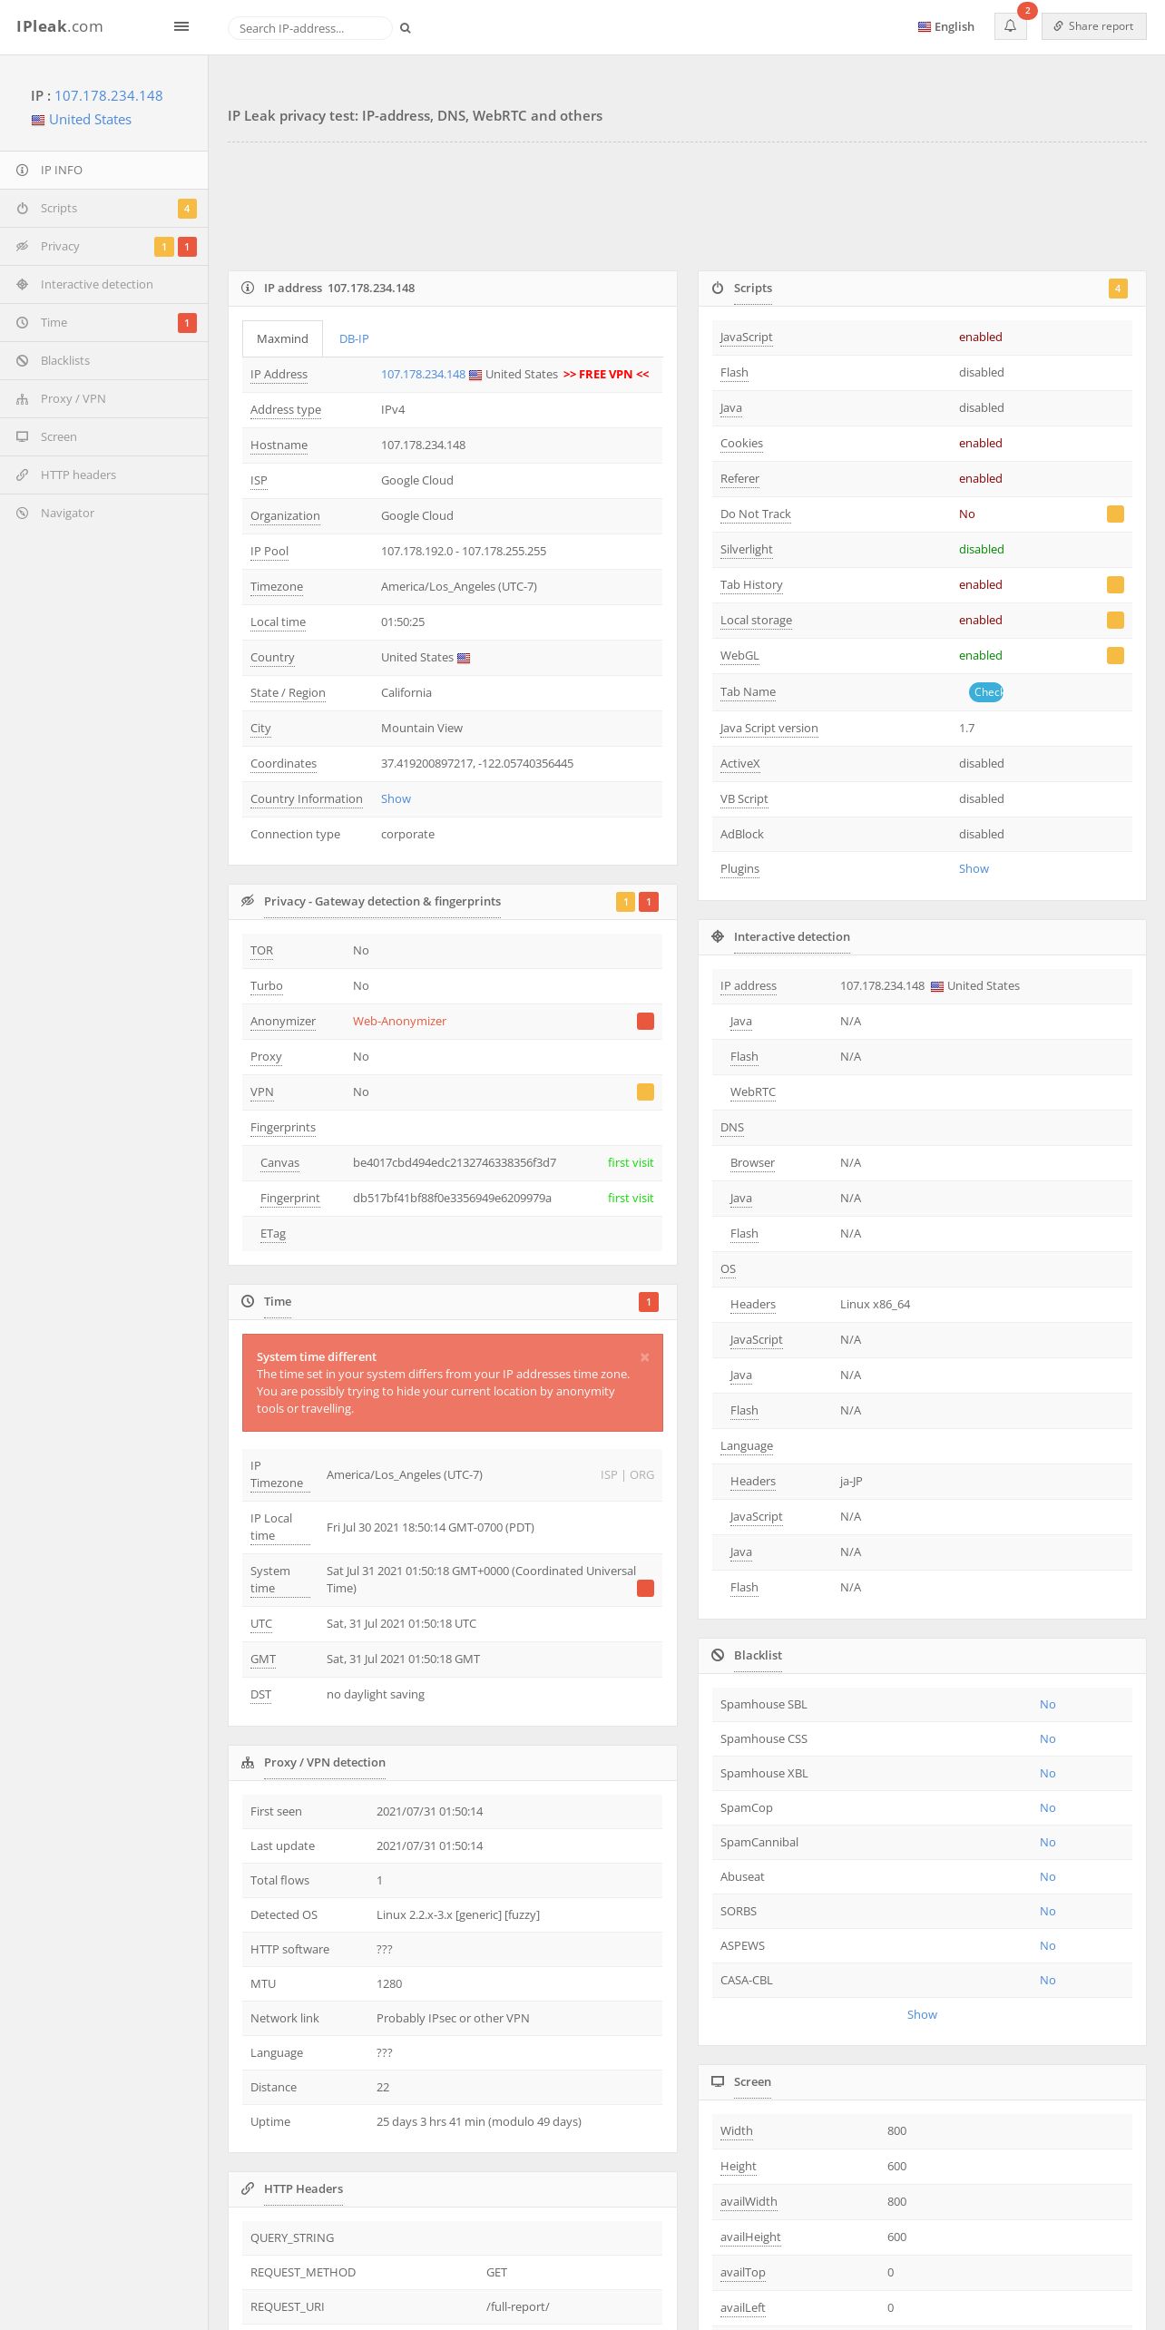Click the HTTP headers link icon in sidebar
The width and height of the screenshot is (1165, 2330).
(x=23, y=475)
